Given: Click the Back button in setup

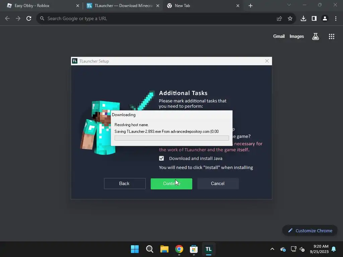Looking at the screenshot, I should pyautogui.click(x=125, y=184).
